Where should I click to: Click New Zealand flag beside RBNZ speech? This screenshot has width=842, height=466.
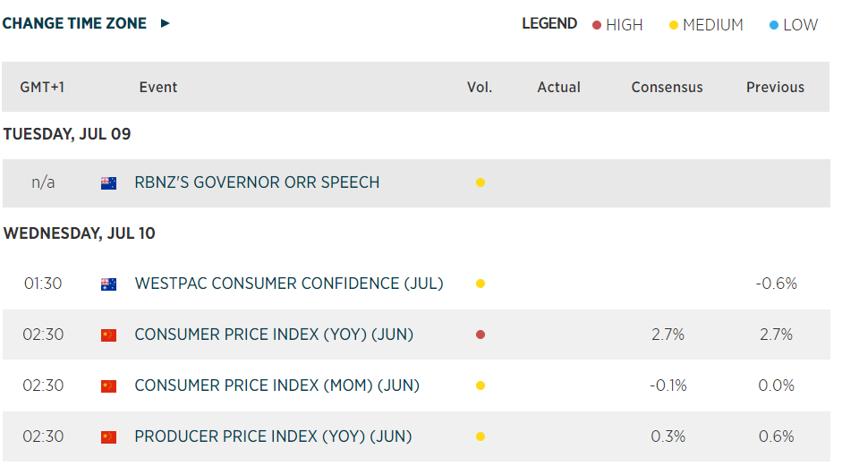(x=108, y=183)
